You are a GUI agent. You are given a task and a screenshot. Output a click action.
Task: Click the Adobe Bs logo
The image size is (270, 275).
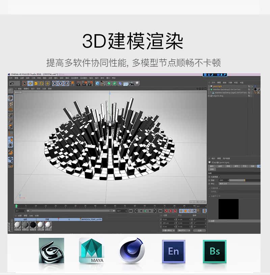pos(215,251)
